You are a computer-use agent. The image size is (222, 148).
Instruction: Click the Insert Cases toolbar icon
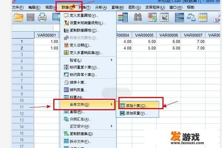point(152,17)
